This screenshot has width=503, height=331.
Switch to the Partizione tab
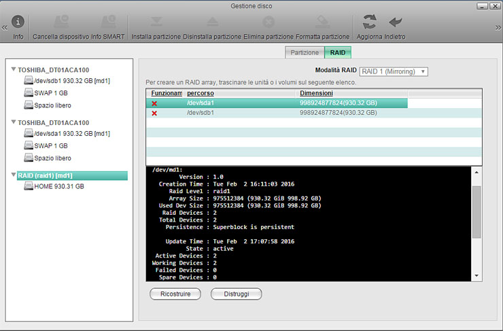(305, 52)
